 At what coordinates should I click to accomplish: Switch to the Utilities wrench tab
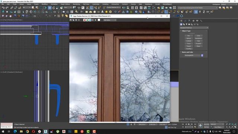(x=201, y=21)
